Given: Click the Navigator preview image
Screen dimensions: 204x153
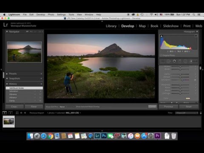Looking at the screenshot, I should (x=24, y=52).
